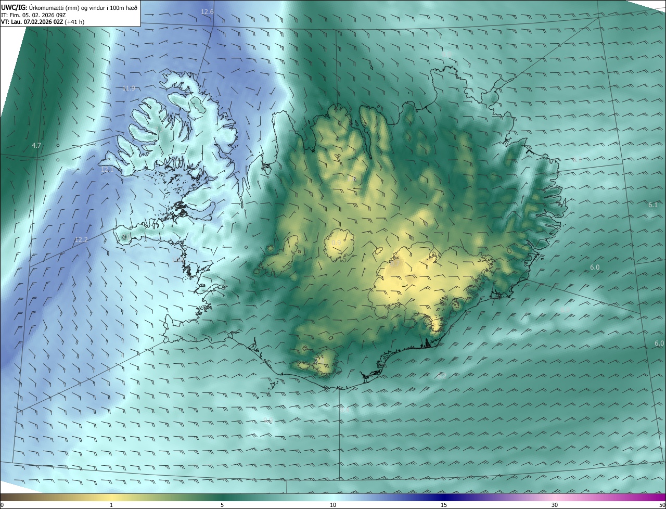Click the "(+41 h)" forecast offset text
The image size is (666, 509).
click(x=75, y=22)
